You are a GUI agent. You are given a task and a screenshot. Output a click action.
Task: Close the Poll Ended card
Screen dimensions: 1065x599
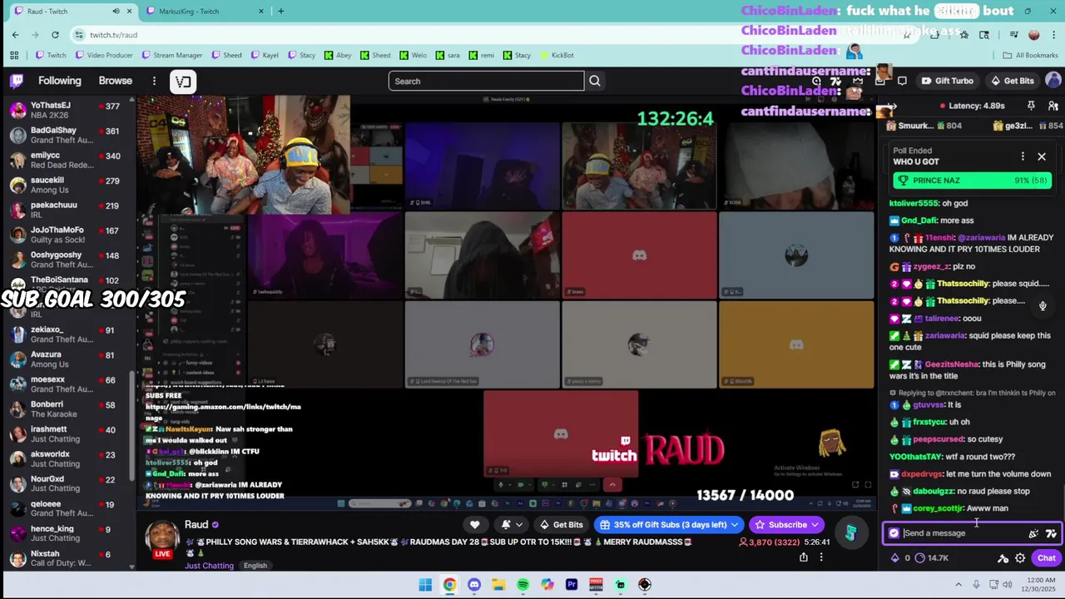coord(1042,156)
